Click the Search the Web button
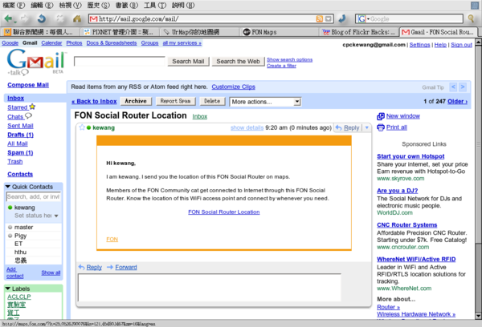This screenshot has height=327, width=482. click(x=239, y=62)
